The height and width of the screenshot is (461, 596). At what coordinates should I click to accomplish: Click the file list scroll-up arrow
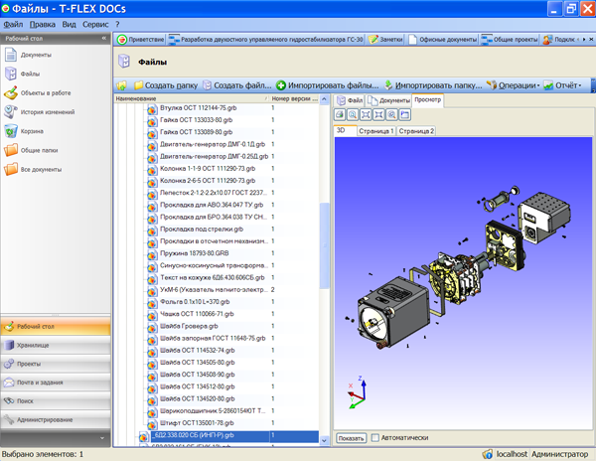click(x=324, y=99)
